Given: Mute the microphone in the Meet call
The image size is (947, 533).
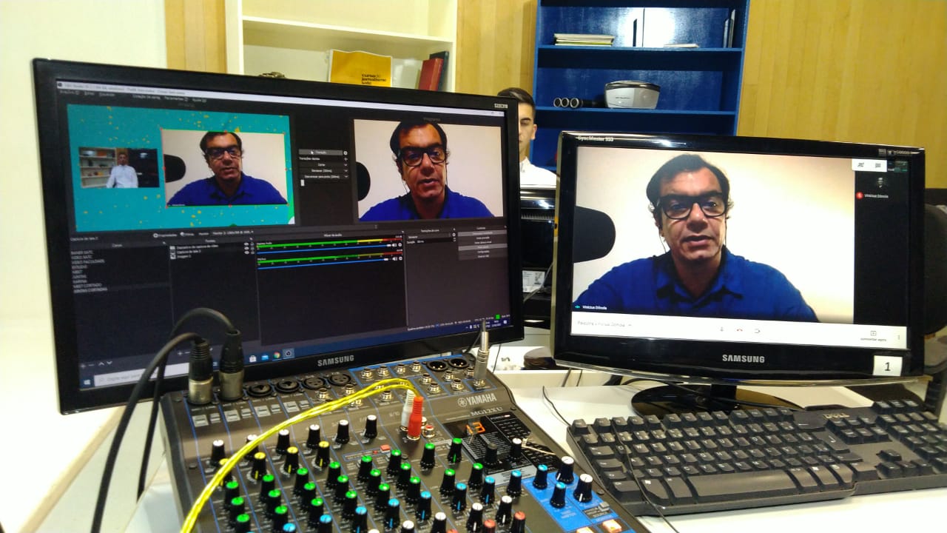Looking at the screenshot, I should (721, 329).
